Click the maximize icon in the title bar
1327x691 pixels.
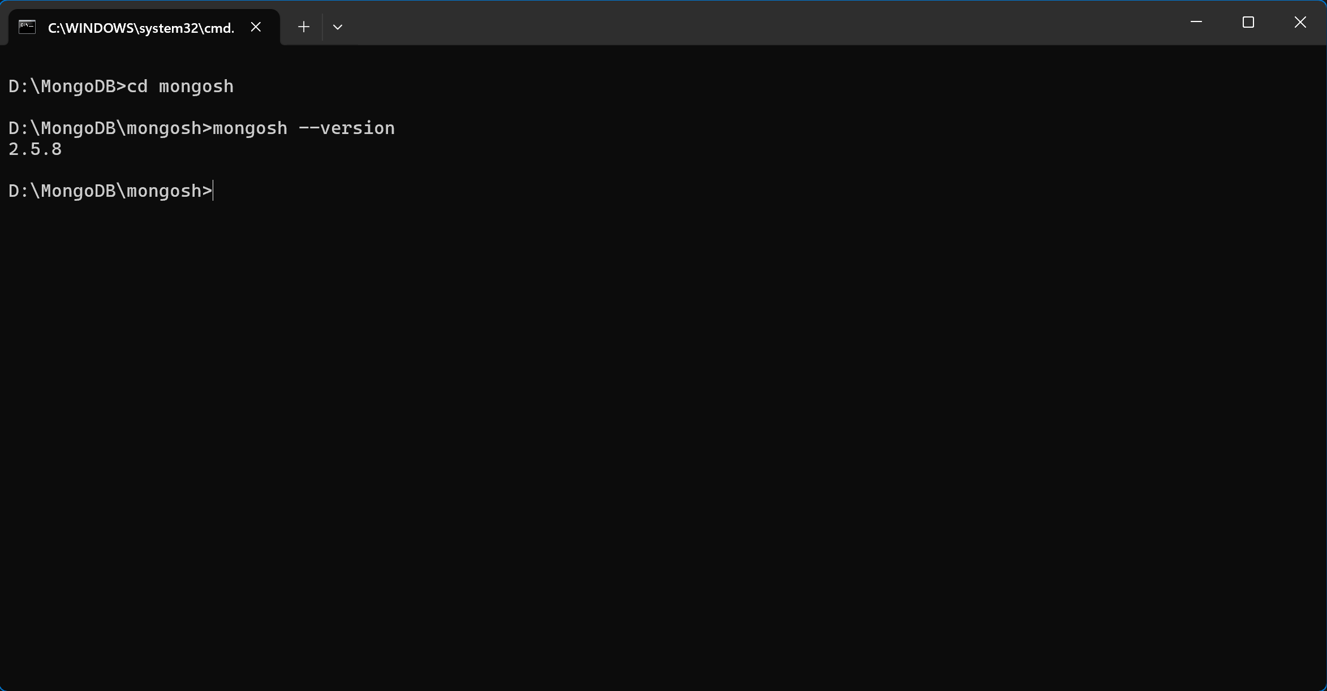pyautogui.click(x=1248, y=22)
